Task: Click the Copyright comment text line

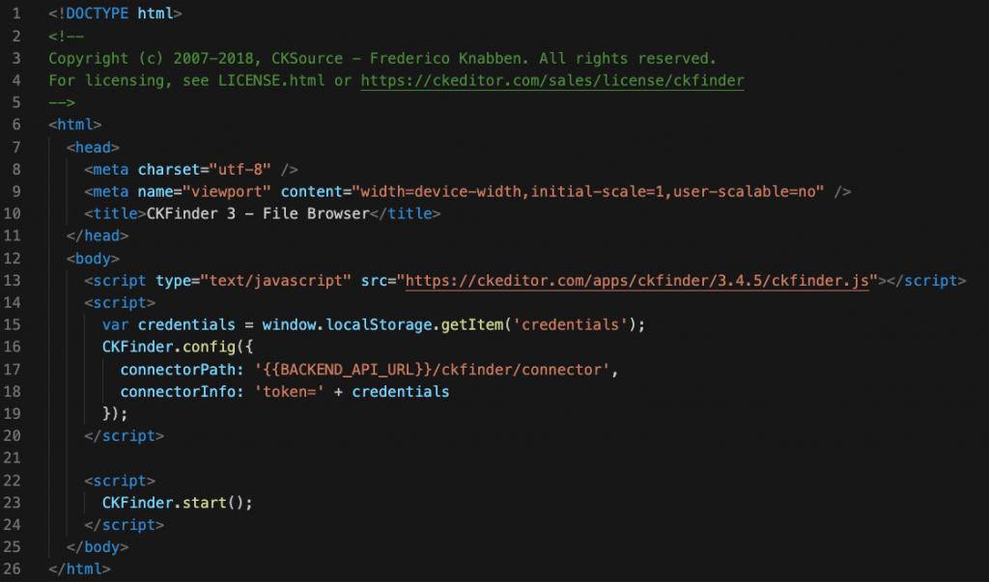Action: (x=381, y=59)
